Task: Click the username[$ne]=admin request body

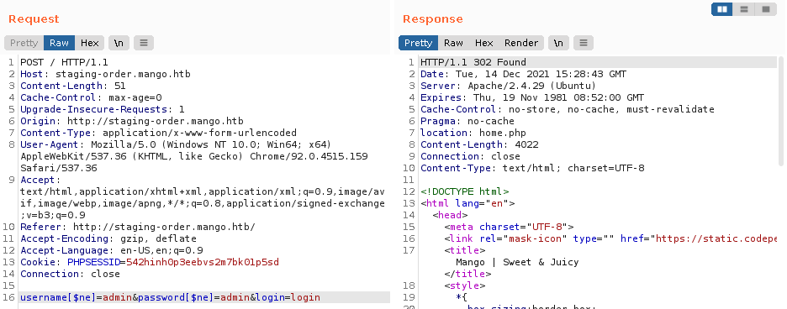Action: tap(170, 297)
